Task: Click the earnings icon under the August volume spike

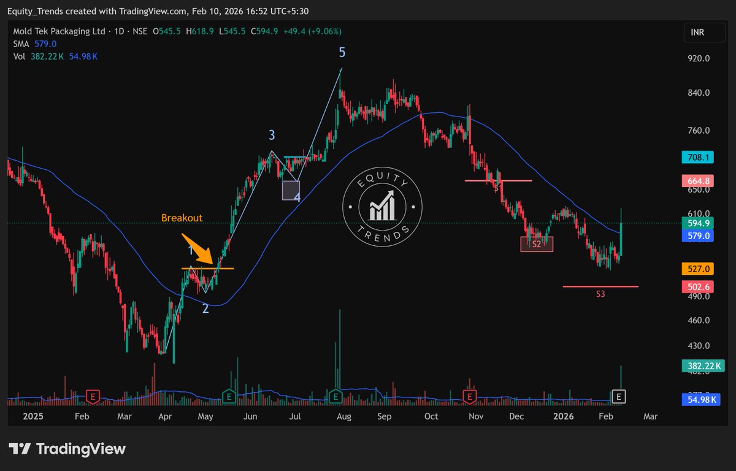Action: (x=335, y=397)
